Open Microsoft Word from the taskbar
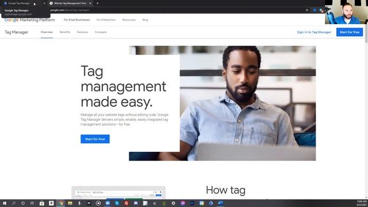This screenshot has height=207, width=368. click(x=220, y=203)
